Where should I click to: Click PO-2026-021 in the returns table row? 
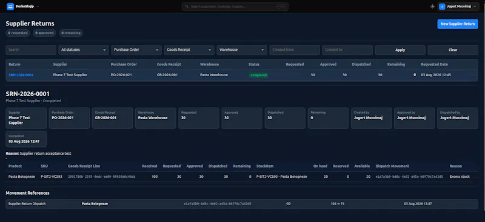click(x=121, y=75)
